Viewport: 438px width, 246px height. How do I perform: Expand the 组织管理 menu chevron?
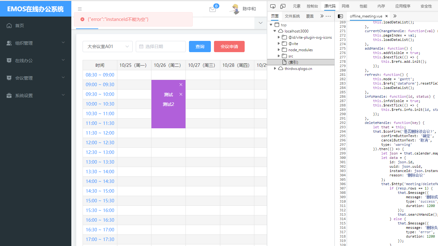(63, 43)
